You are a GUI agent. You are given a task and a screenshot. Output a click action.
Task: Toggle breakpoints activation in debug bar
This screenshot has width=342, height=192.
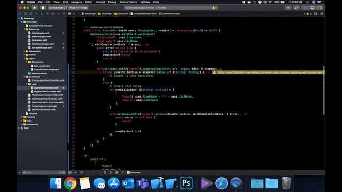coord(75,172)
